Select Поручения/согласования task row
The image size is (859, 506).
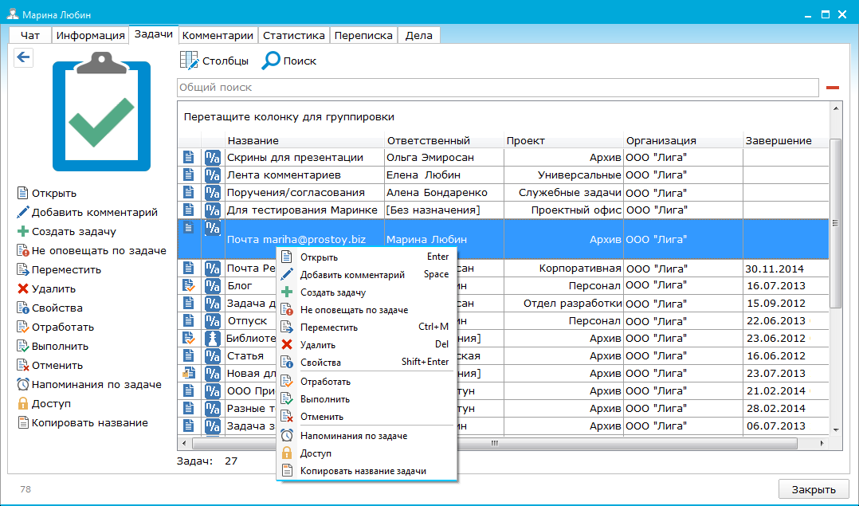(x=503, y=193)
